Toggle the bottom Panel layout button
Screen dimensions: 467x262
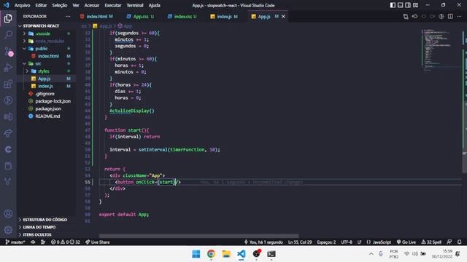(x=401, y=5)
